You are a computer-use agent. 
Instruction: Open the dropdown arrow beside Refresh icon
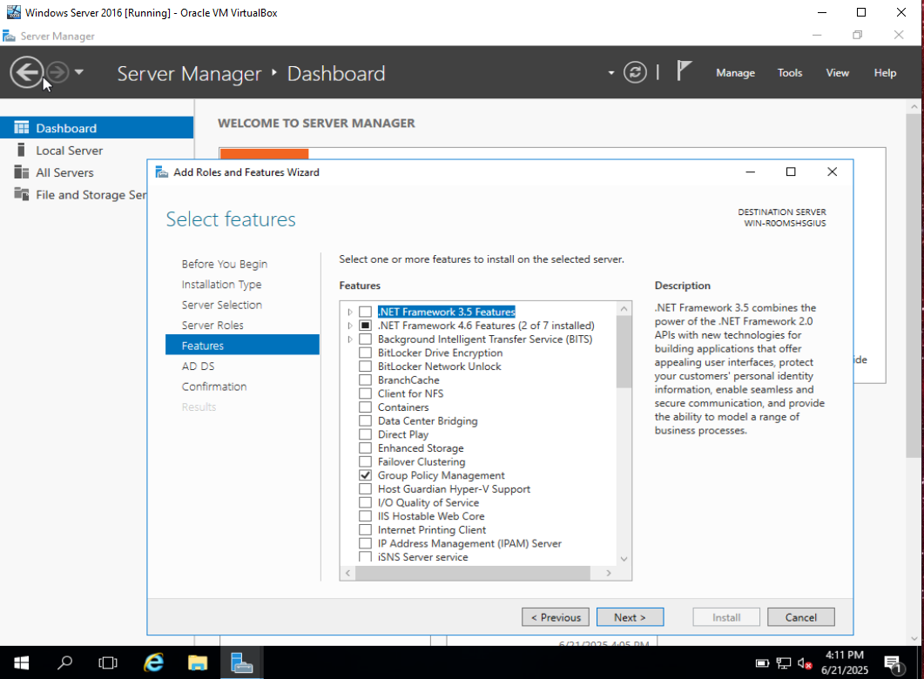[611, 73]
